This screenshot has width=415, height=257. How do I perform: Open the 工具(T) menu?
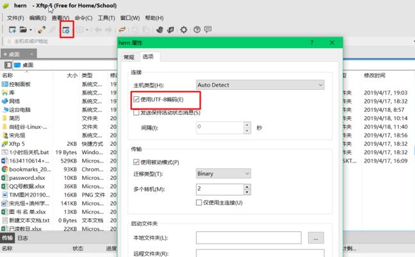click(x=106, y=18)
